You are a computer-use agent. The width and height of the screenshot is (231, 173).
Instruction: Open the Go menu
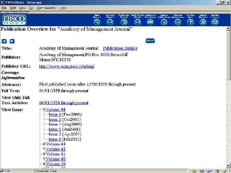[x=31, y=8]
